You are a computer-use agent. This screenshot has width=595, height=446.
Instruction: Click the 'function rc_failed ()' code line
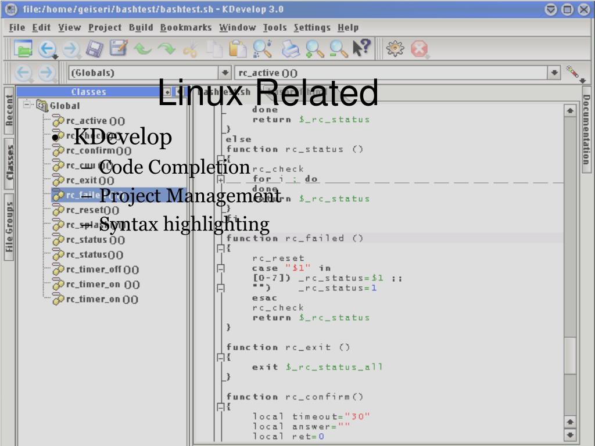(295, 238)
